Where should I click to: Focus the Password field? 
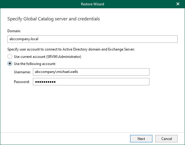pyautogui.click(x=119, y=82)
